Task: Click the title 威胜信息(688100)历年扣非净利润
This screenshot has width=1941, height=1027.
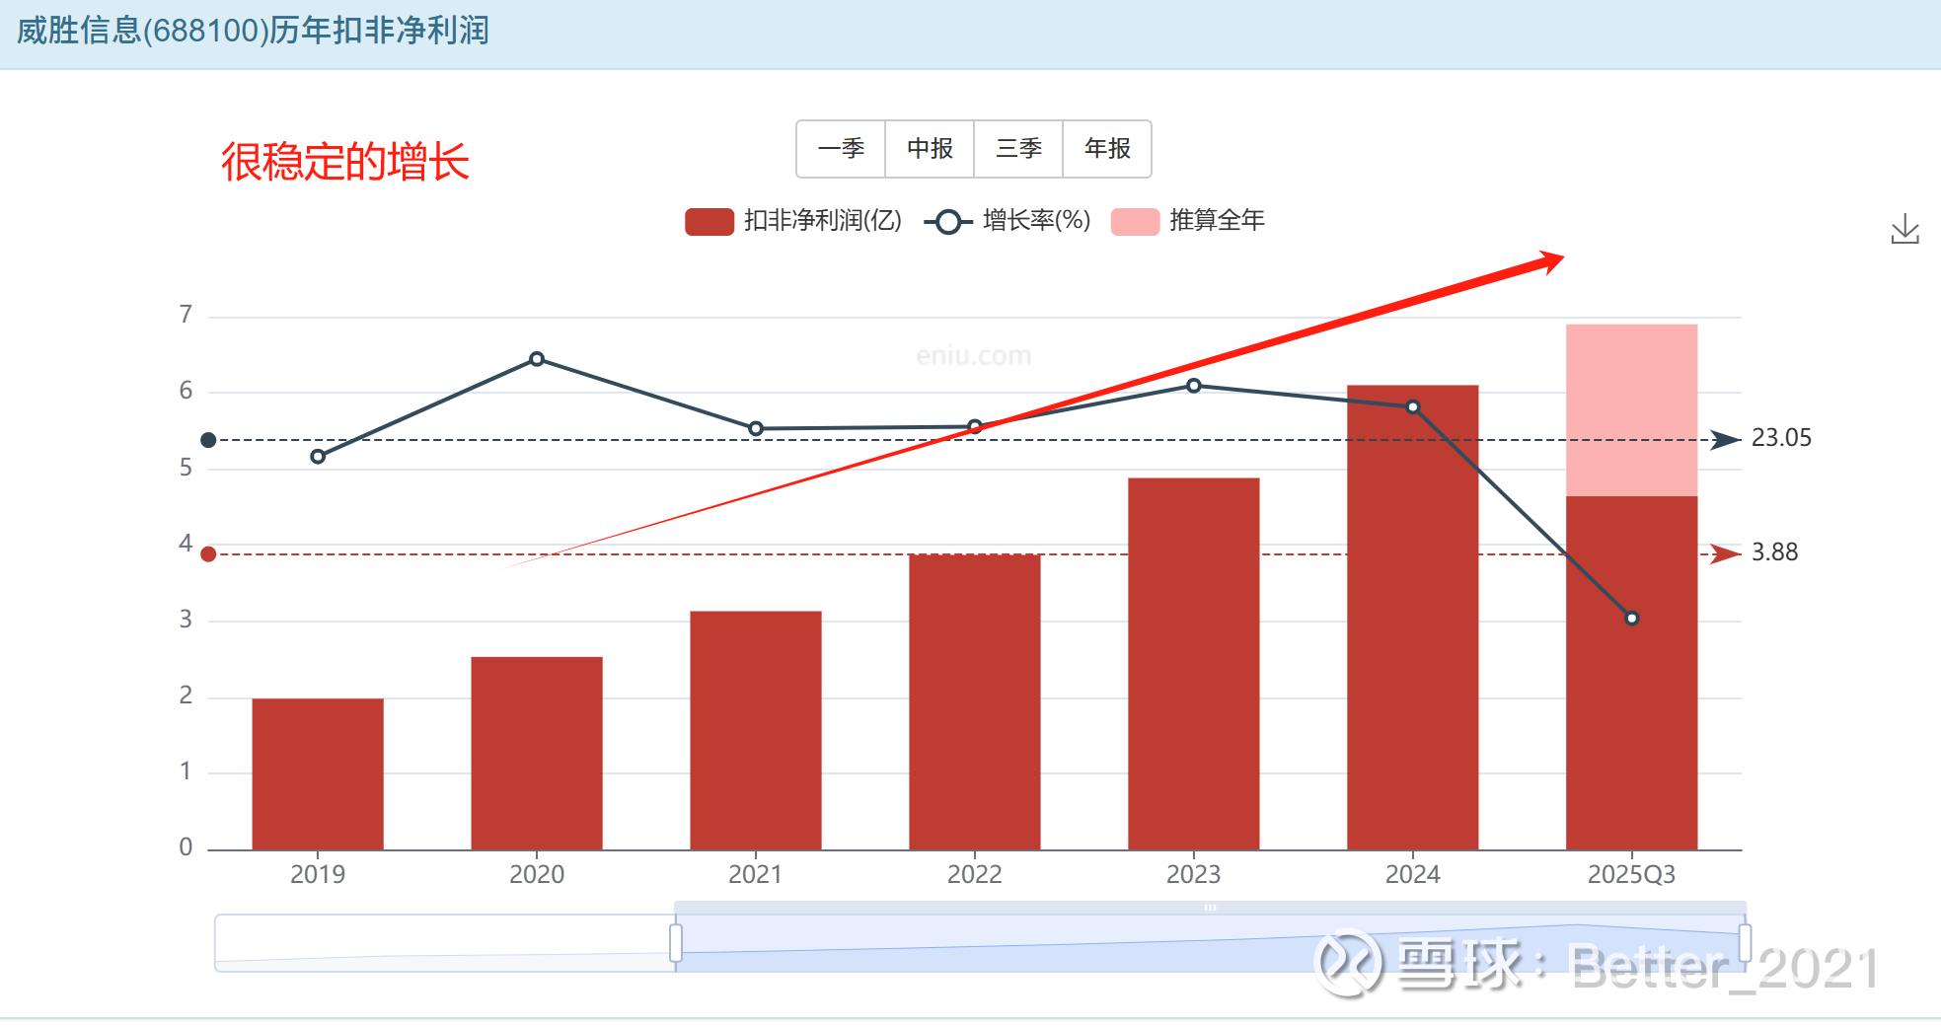Action: (254, 31)
